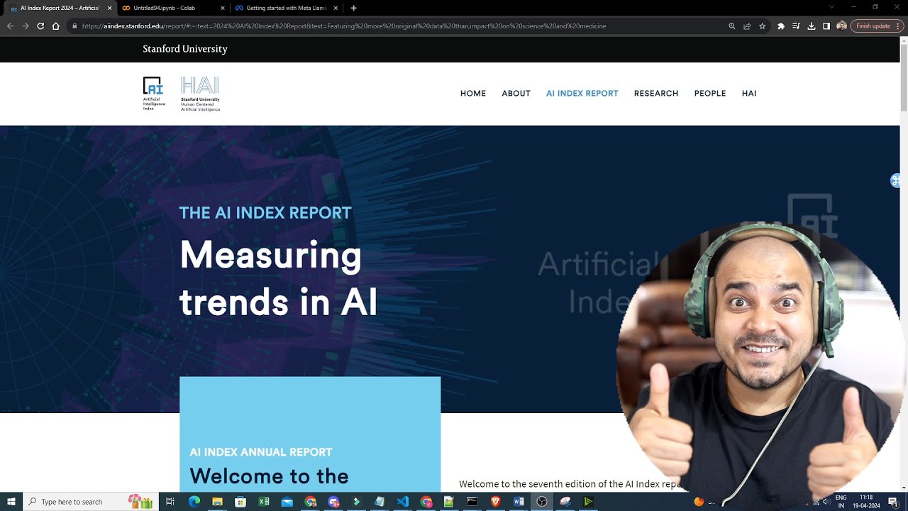This screenshot has height=511, width=908.
Task: Launch Microsoft Edge from the taskbar
Action: pyautogui.click(x=194, y=502)
